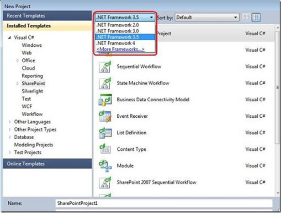This screenshot has width=281, height=213.
Task: Click the Module template icon
Action: tap(105, 166)
